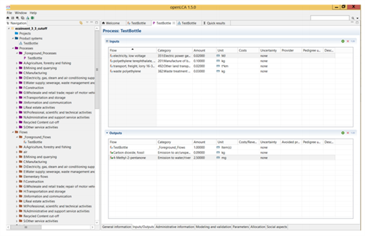Click the red remove icon in Inputs section
This screenshot has height=236, width=365.
348,41
